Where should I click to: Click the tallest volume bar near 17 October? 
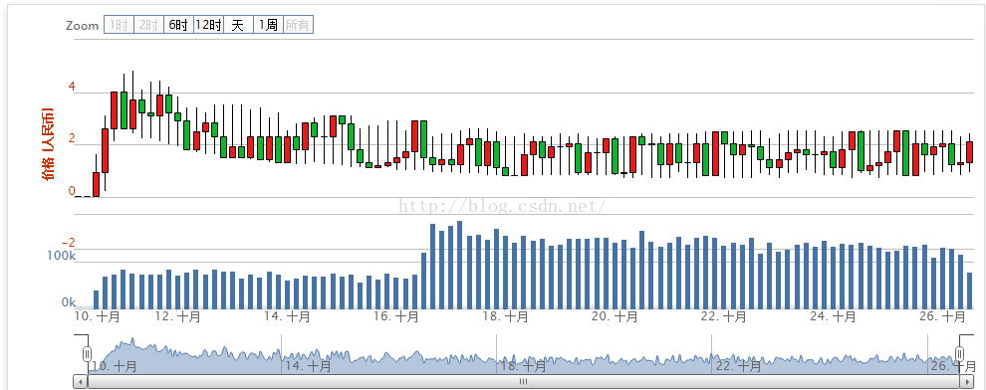[460, 265]
